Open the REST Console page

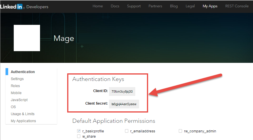237,6
